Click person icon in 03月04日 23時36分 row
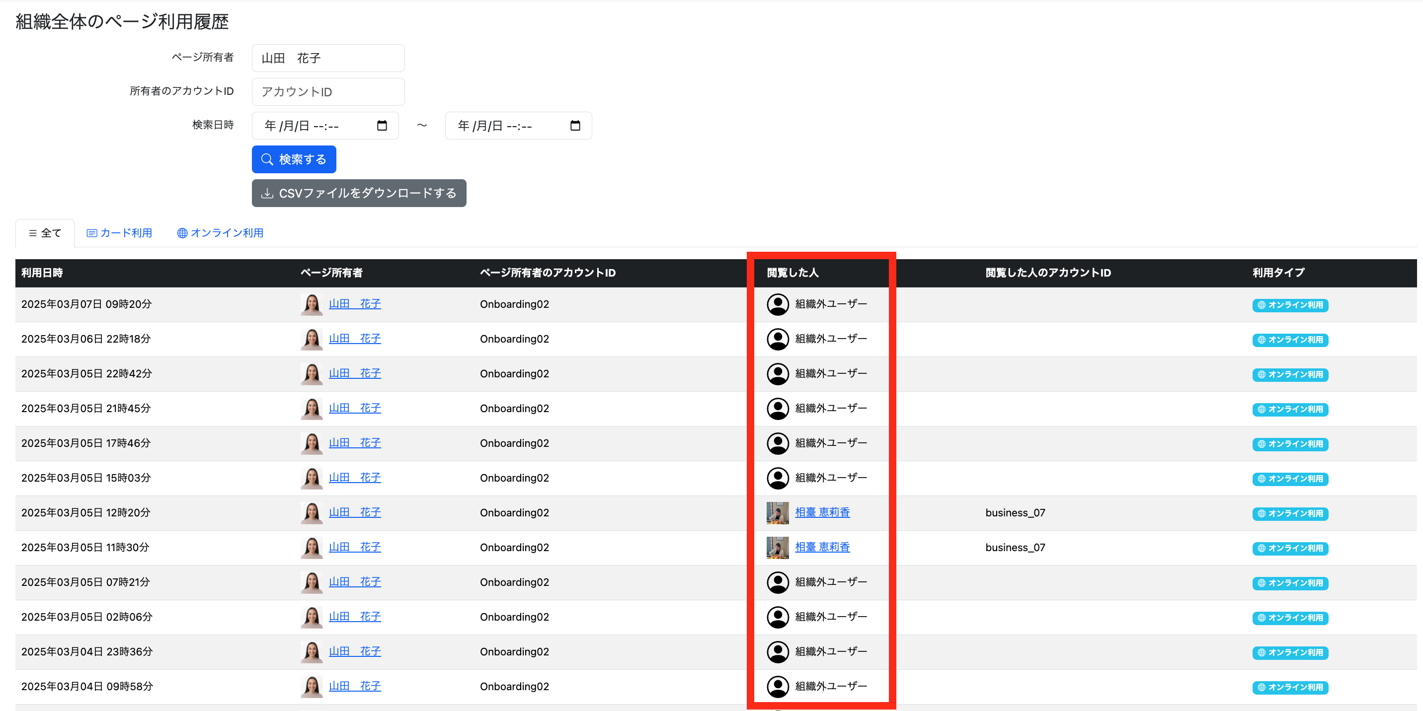The width and height of the screenshot is (1423, 711). pos(778,652)
